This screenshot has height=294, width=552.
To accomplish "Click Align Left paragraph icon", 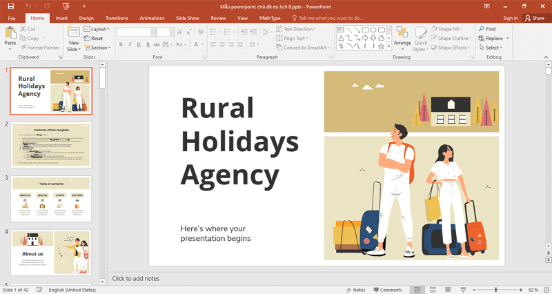I will (x=213, y=44).
